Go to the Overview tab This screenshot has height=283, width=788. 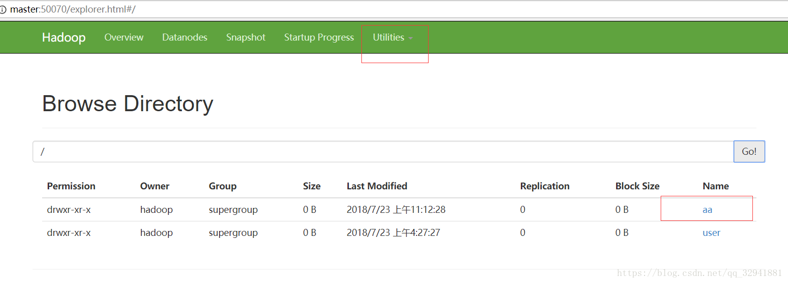[124, 38]
